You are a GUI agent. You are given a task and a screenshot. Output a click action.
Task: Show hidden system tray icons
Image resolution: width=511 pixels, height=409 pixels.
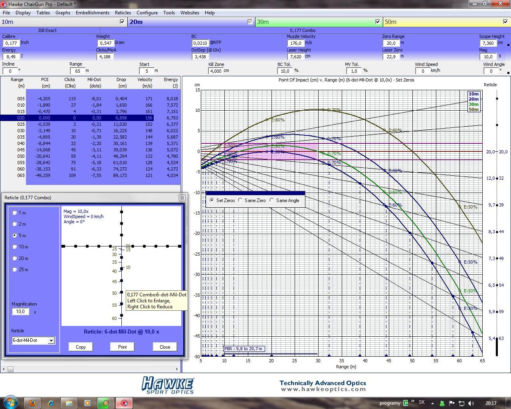pyautogui.click(x=432, y=403)
